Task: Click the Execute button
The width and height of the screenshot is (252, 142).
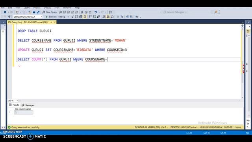Action: tap(51, 17)
